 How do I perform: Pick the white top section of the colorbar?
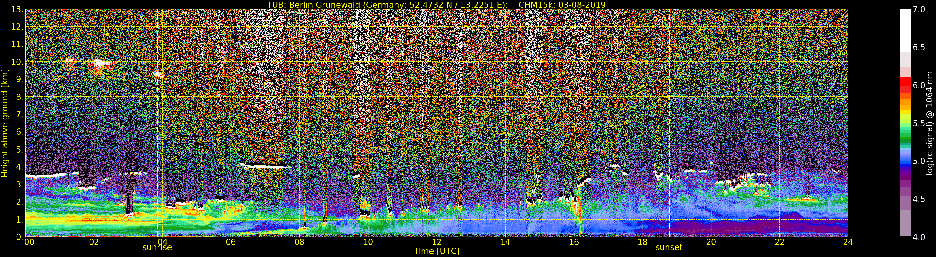click(905, 29)
